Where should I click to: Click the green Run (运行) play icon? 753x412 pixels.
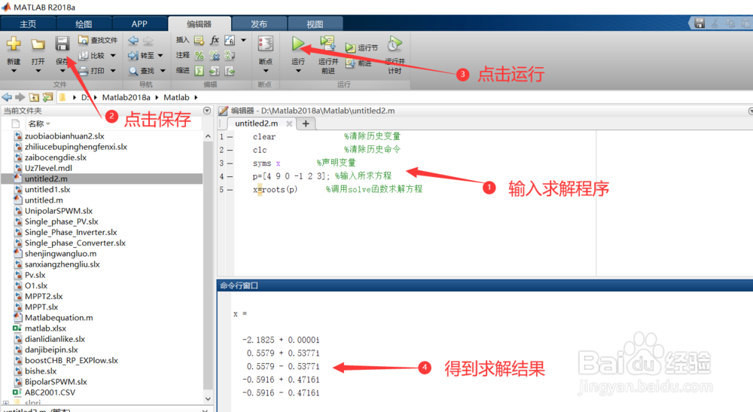(297, 44)
